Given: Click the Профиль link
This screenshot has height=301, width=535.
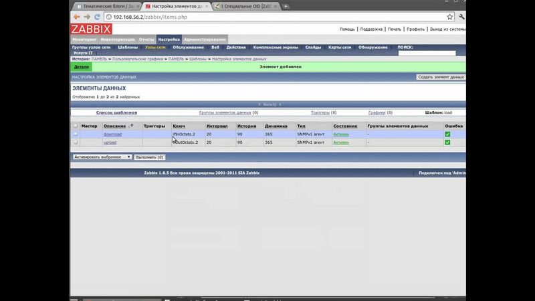Looking at the screenshot, I should [415, 29].
